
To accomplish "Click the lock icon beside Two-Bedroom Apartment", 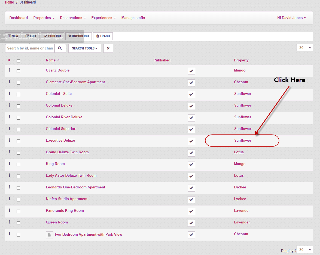I will coord(50,235).
